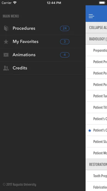
Task: Click the Wi-Fi status icon
Action: (15, 3)
